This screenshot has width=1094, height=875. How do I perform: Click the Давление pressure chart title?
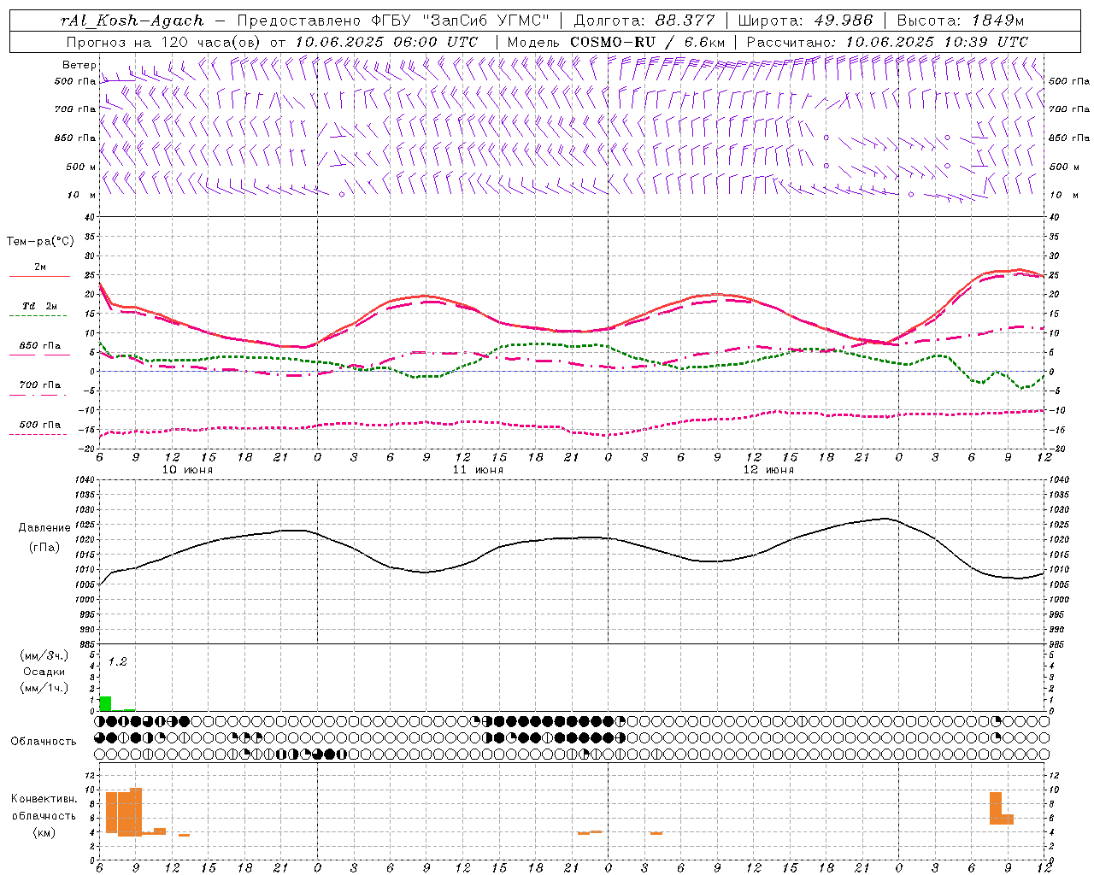point(44,528)
